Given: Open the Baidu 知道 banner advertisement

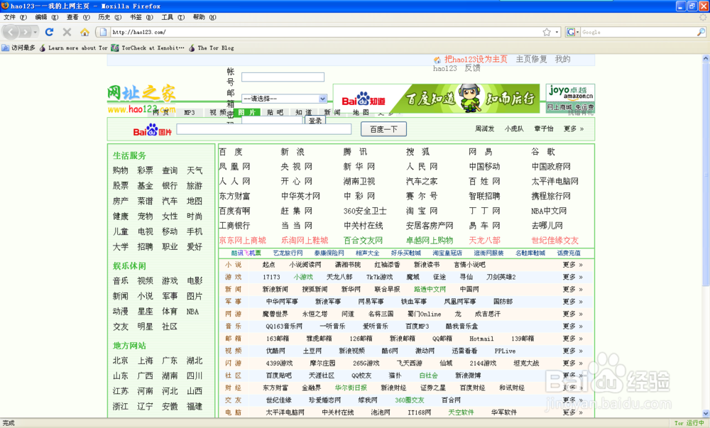Looking at the screenshot, I should tap(436, 98).
